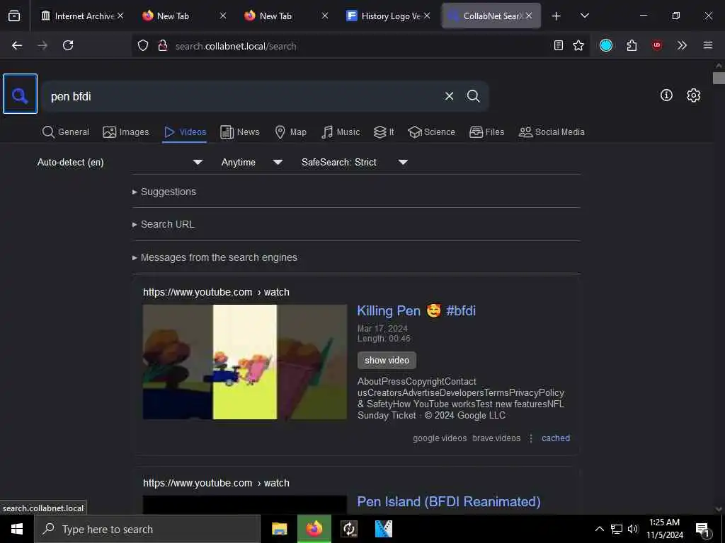Open search preferences gear icon
Screen dimensions: 725x543
(x=694, y=95)
